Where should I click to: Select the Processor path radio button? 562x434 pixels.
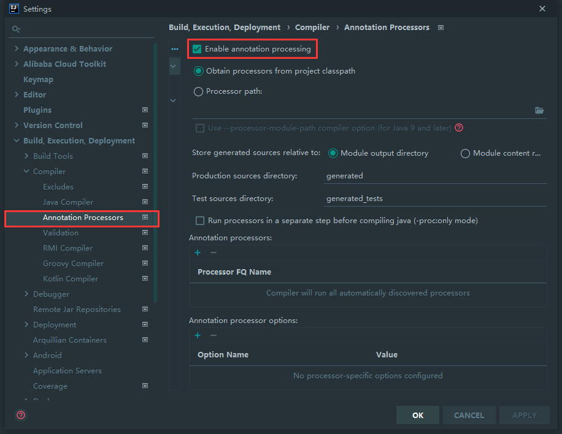pos(198,92)
